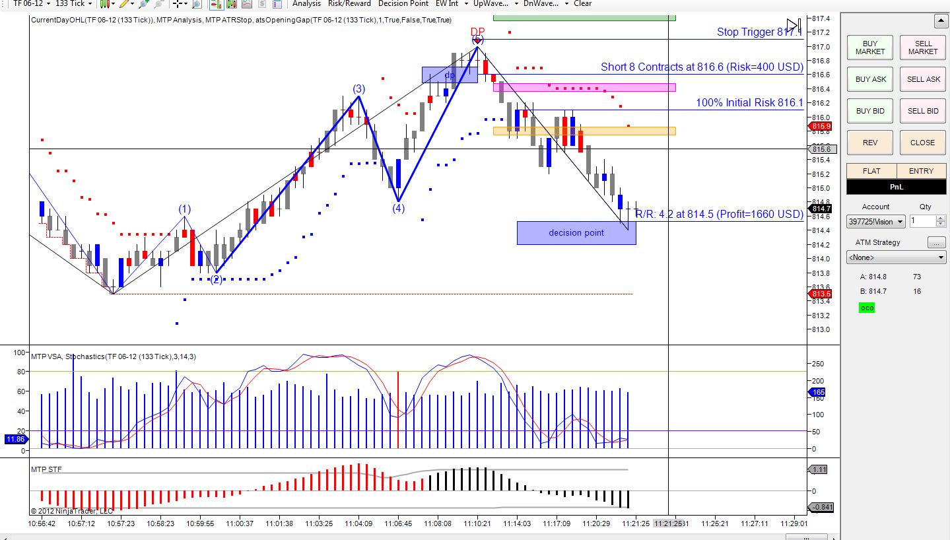Screen dimensions: 950x540
Task: Click the wave (3) label
Action: pos(358,88)
